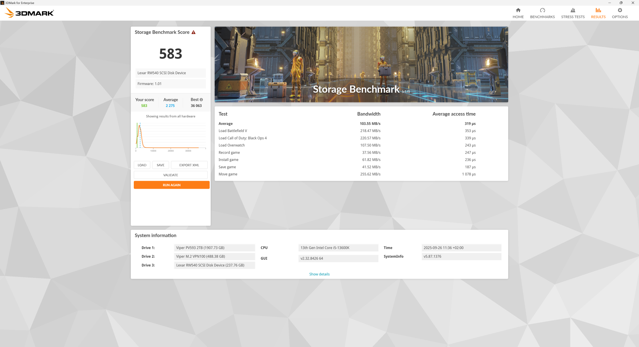The width and height of the screenshot is (639, 347).
Task: Open the Benchmarks gauge icon
Action: (x=542, y=10)
